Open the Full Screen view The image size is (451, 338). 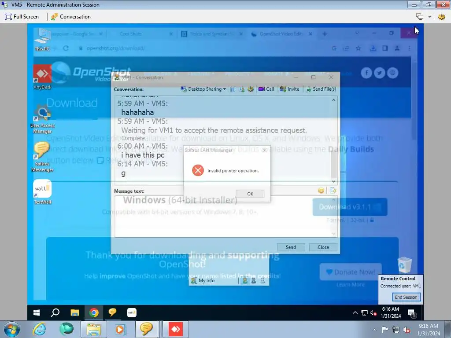(22, 17)
